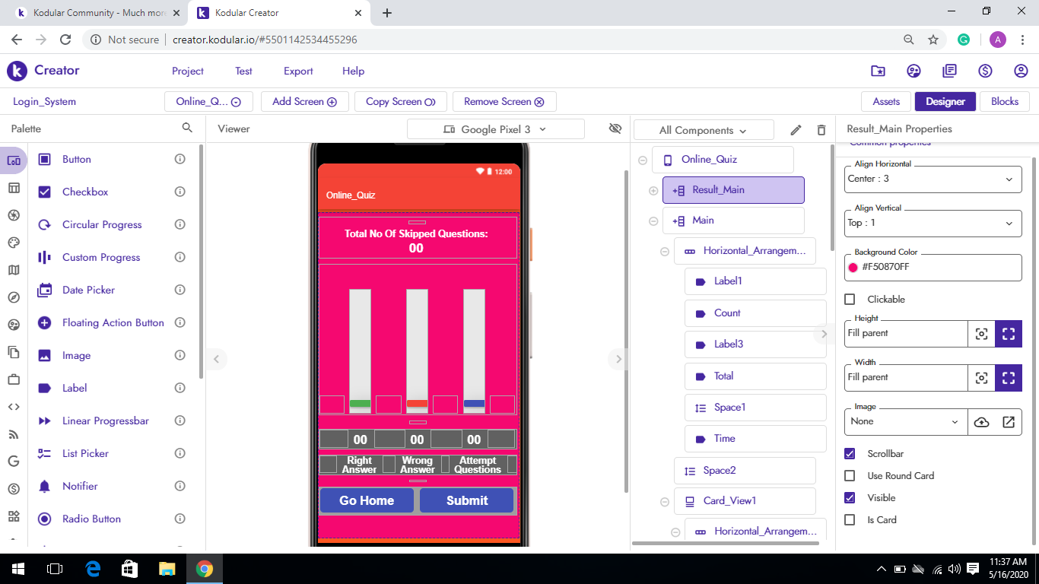Click the Background Color pink swatch
1039x584 pixels.
853,268
